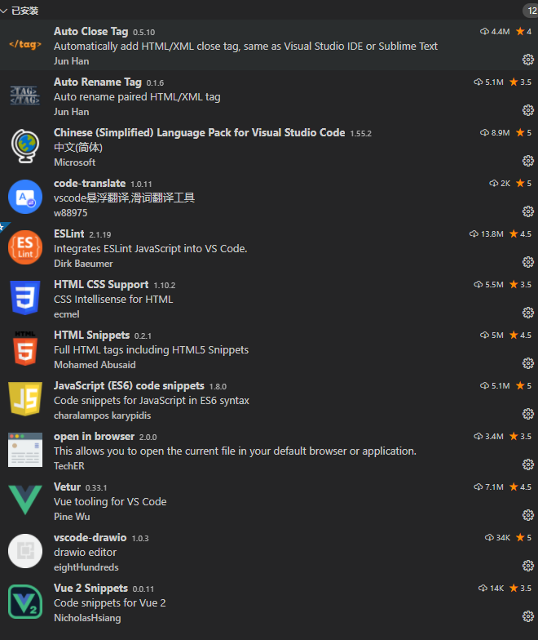The image size is (538, 640).
Task: Click vscode-drawio extension icon
Action: [x=25, y=551]
